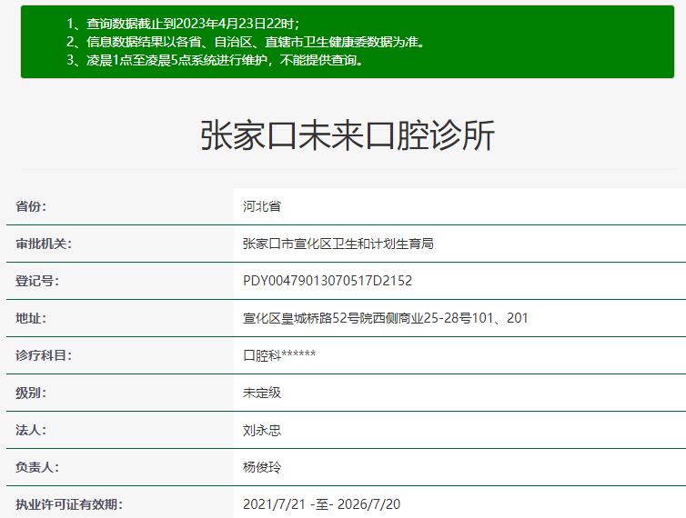Select the clinic title 张家口未来口腔诊所

[348, 135]
